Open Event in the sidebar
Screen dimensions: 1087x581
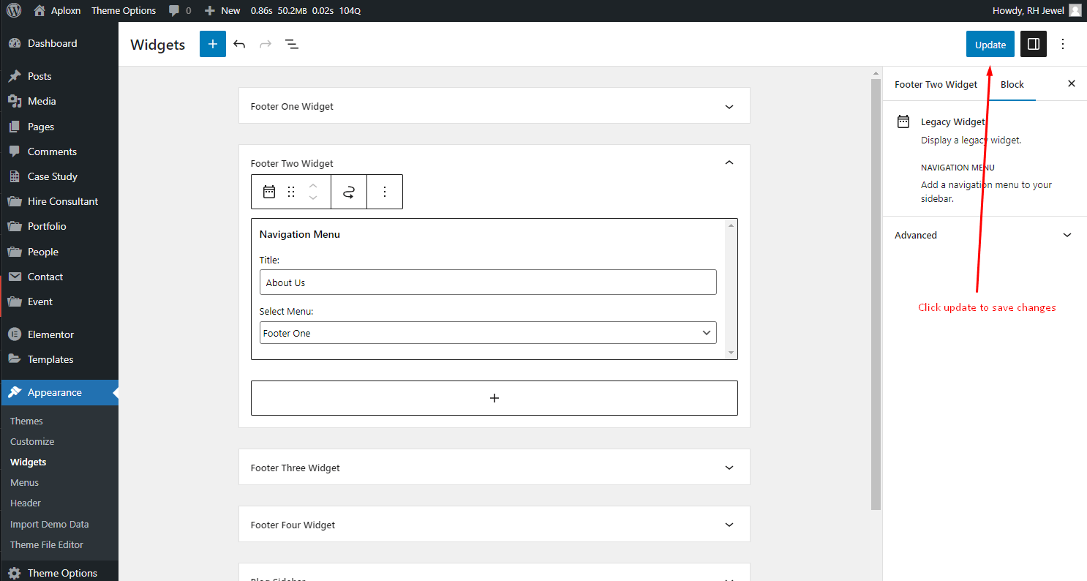tap(59, 301)
